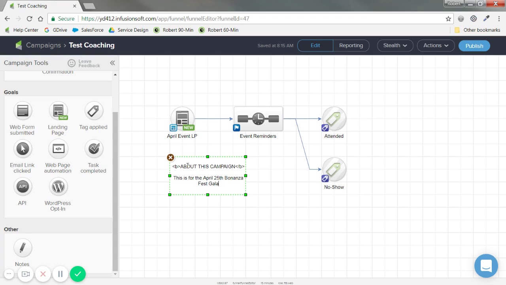Click the API goal icon

(x=23, y=187)
